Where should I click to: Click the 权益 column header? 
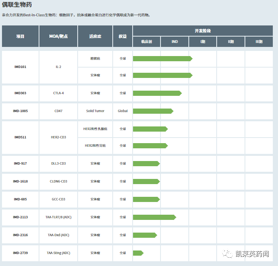point(123,36)
